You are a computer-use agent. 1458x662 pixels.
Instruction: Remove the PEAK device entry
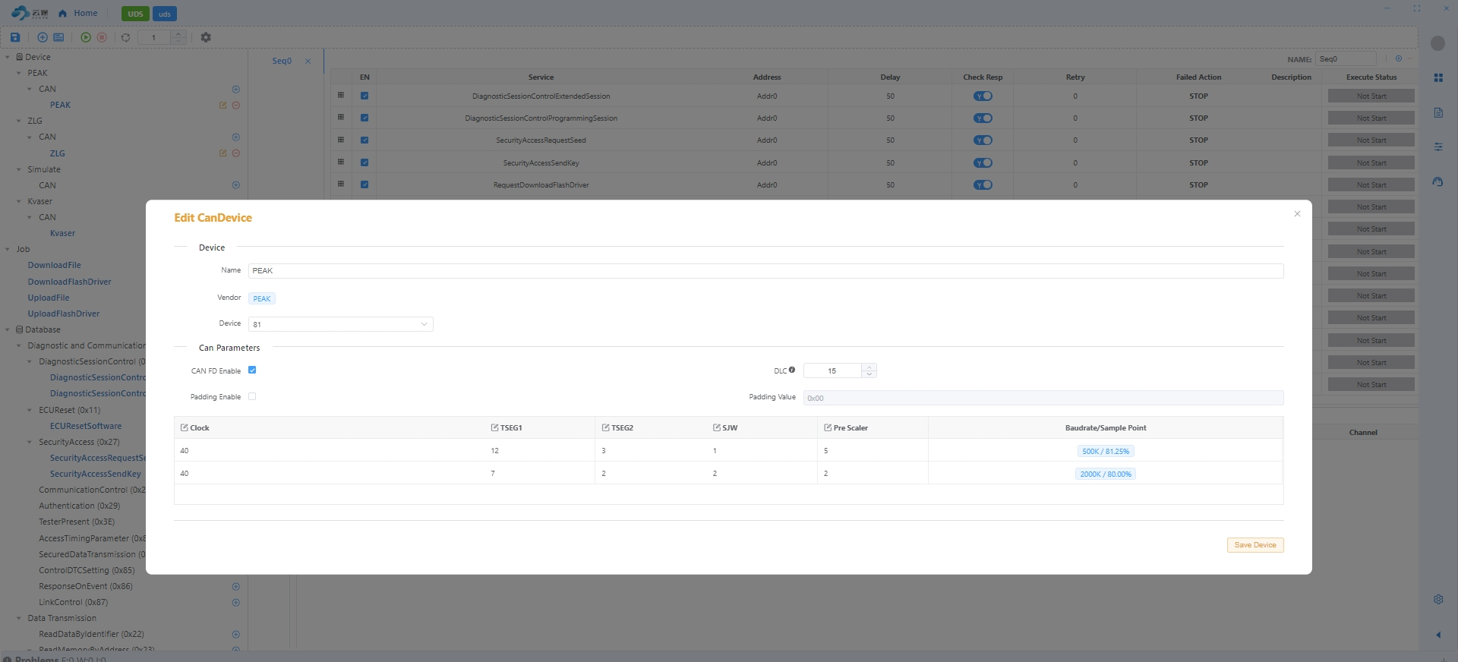pyautogui.click(x=236, y=105)
